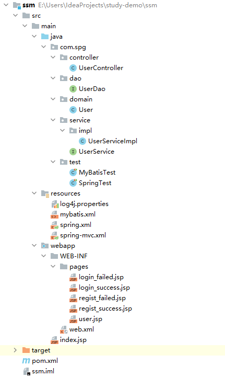Click the ssm.iml module file icon
The width and height of the screenshot is (225, 377).
click(27, 371)
